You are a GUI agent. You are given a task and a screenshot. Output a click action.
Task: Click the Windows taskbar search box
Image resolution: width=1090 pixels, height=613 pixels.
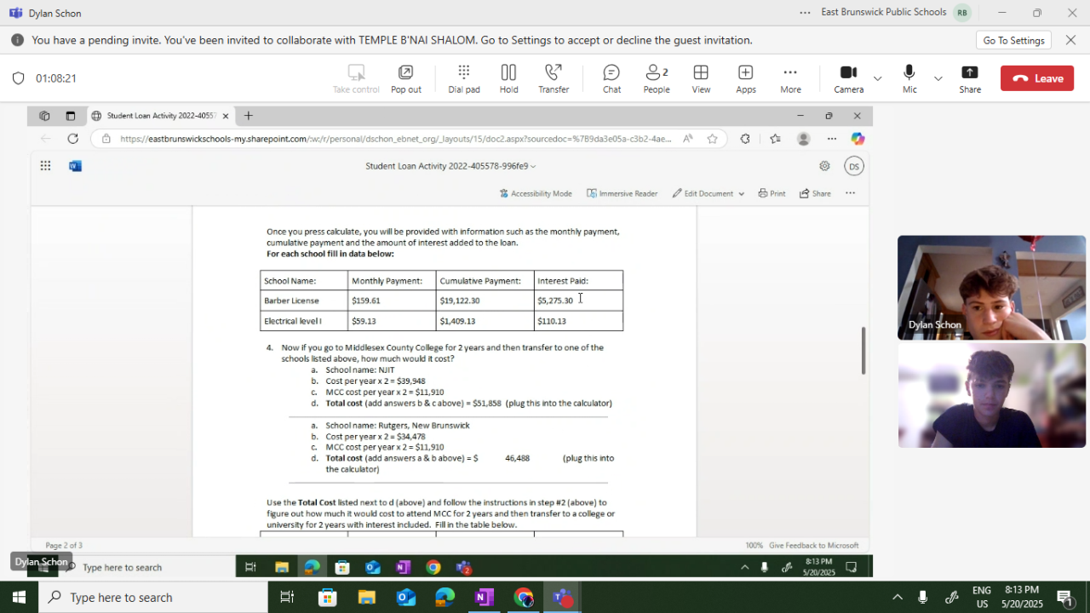(153, 598)
